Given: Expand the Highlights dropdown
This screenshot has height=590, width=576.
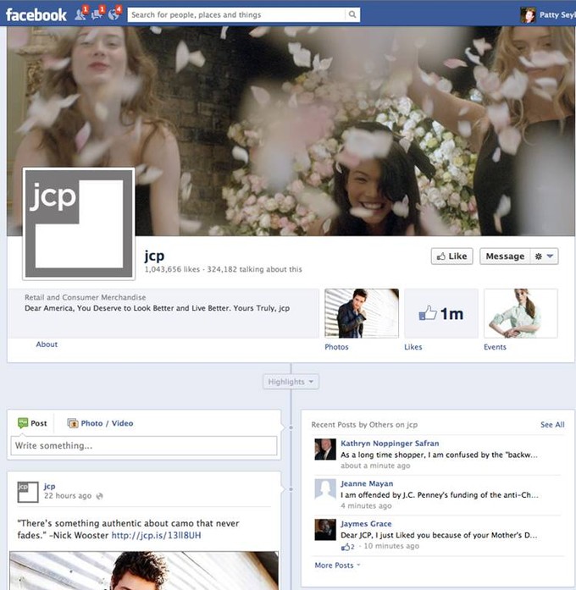Looking at the screenshot, I should point(291,382).
